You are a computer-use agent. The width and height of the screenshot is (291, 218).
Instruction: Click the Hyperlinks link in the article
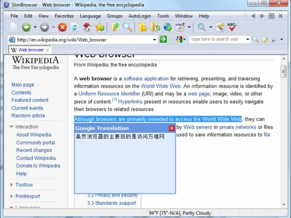click(130, 102)
